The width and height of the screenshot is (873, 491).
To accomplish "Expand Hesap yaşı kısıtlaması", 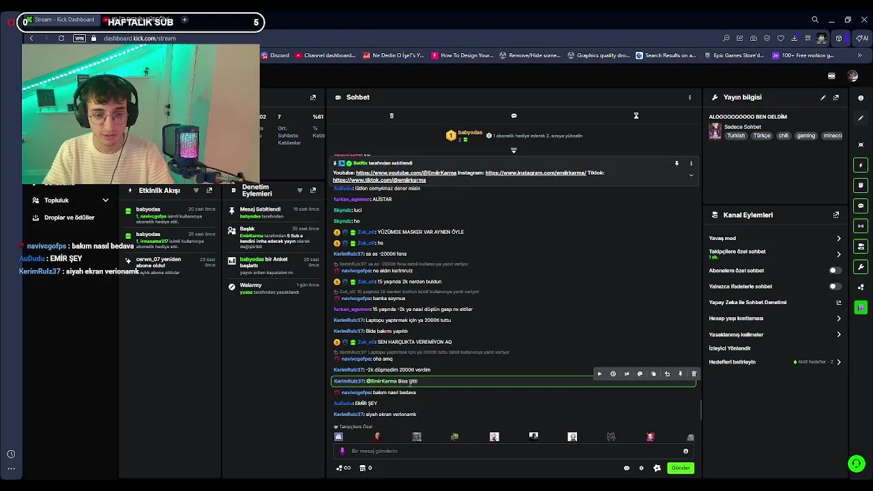I will [838, 318].
